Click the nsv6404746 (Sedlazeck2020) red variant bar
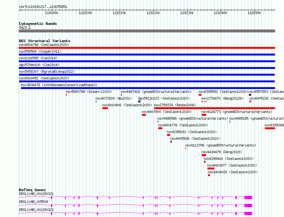This screenshot has width=284, height=217. [147, 48]
